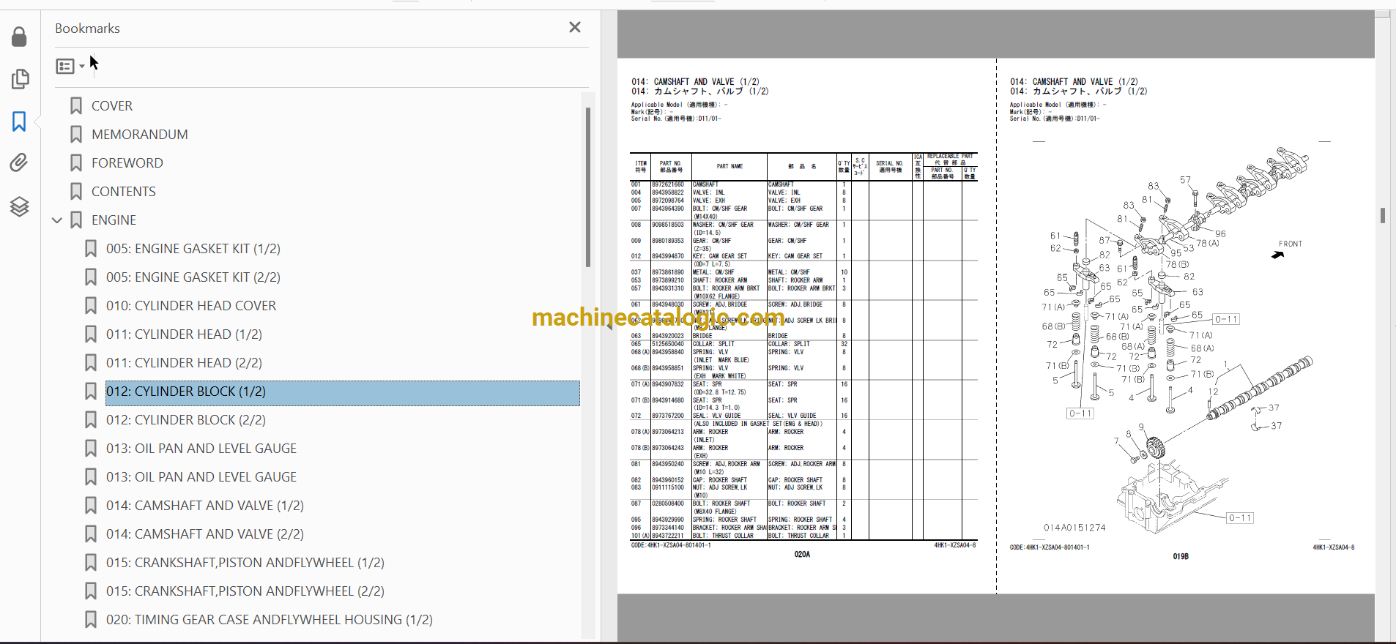Click bookmark icon beside 014: CAMSHAFT AND VALVE (2/2)
Viewport: 1396px width, 644px height.
[91, 534]
